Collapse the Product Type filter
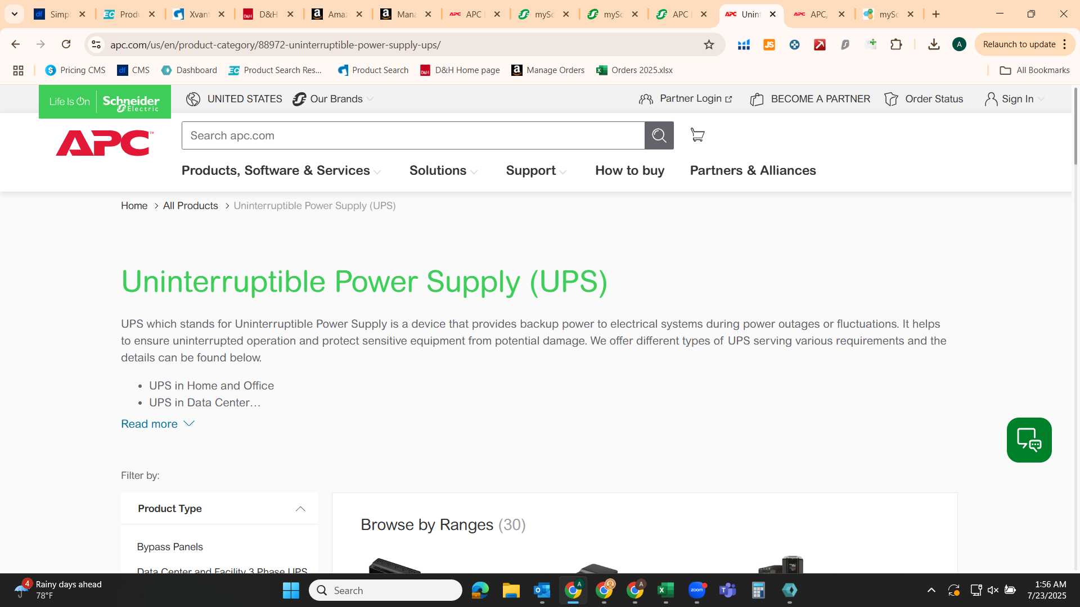Screen dimensions: 1080x607 [x=300, y=509]
